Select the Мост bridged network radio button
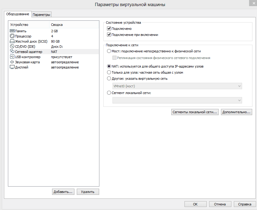 pyautogui.click(x=109, y=51)
